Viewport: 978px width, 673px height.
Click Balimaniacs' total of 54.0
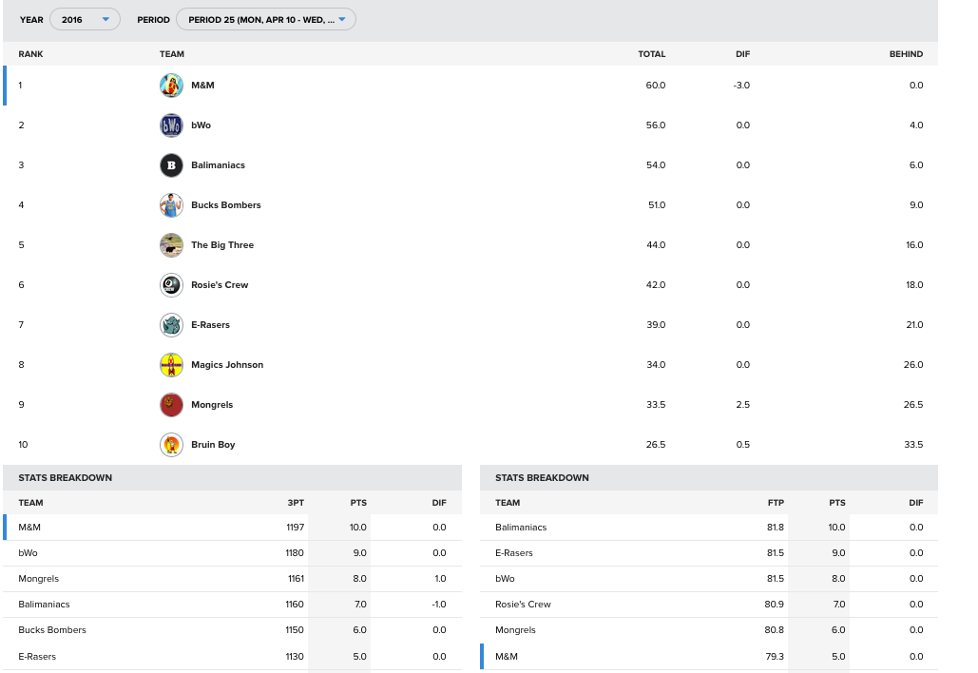point(656,165)
